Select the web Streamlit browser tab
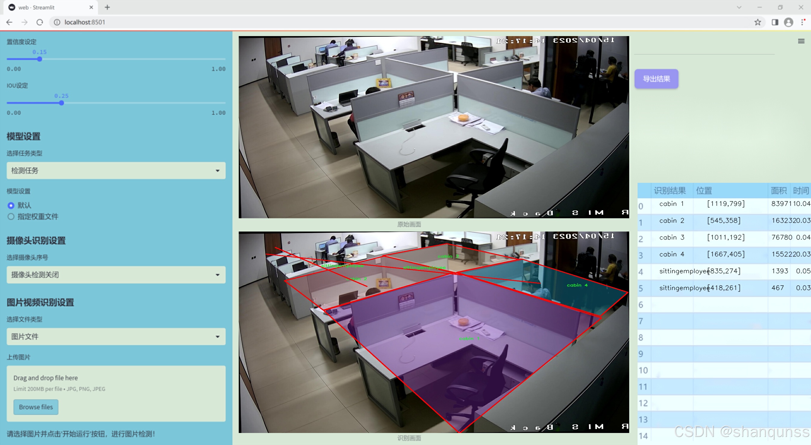The image size is (811, 445). pos(47,7)
